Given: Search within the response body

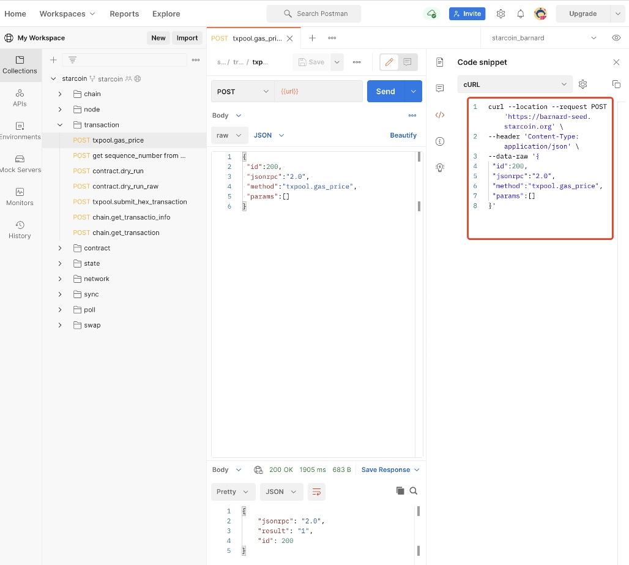Looking at the screenshot, I should (413, 491).
